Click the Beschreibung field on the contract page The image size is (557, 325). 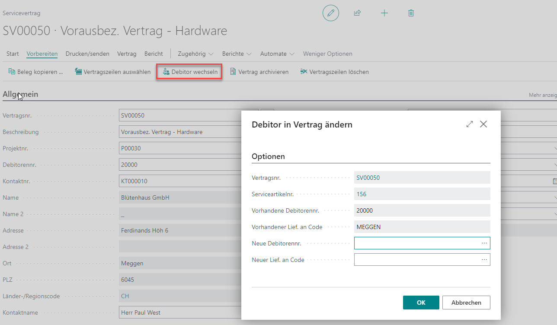pos(180,132)
